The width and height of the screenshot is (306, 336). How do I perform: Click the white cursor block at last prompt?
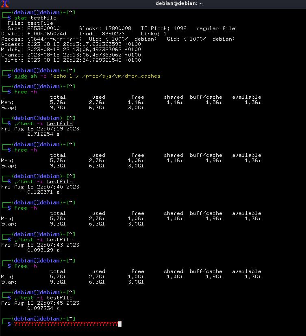click(120, 324)
